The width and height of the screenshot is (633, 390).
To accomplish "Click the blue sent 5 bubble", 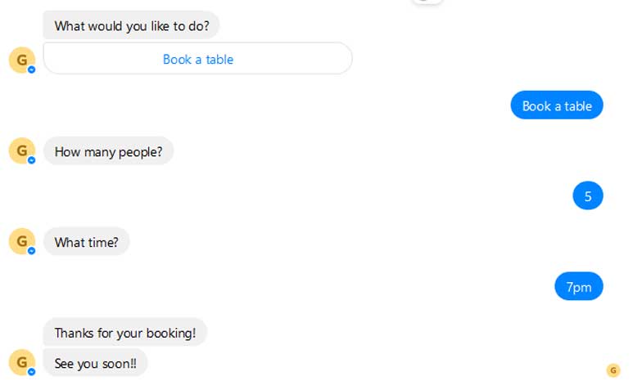I will (x=588, y=196).
